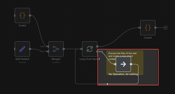Click the Merge2 Input 2 connector
Viewport: 175px width, 94px height.
48,51
